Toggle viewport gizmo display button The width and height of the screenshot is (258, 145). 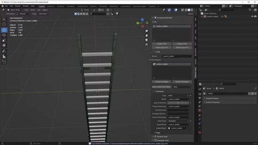[x=169, y=10]
